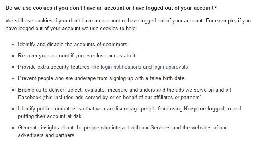Click the bullet before 'Prevent people who are underage'
This screenshot has width=258, height=145.
[x=13, y=78]
